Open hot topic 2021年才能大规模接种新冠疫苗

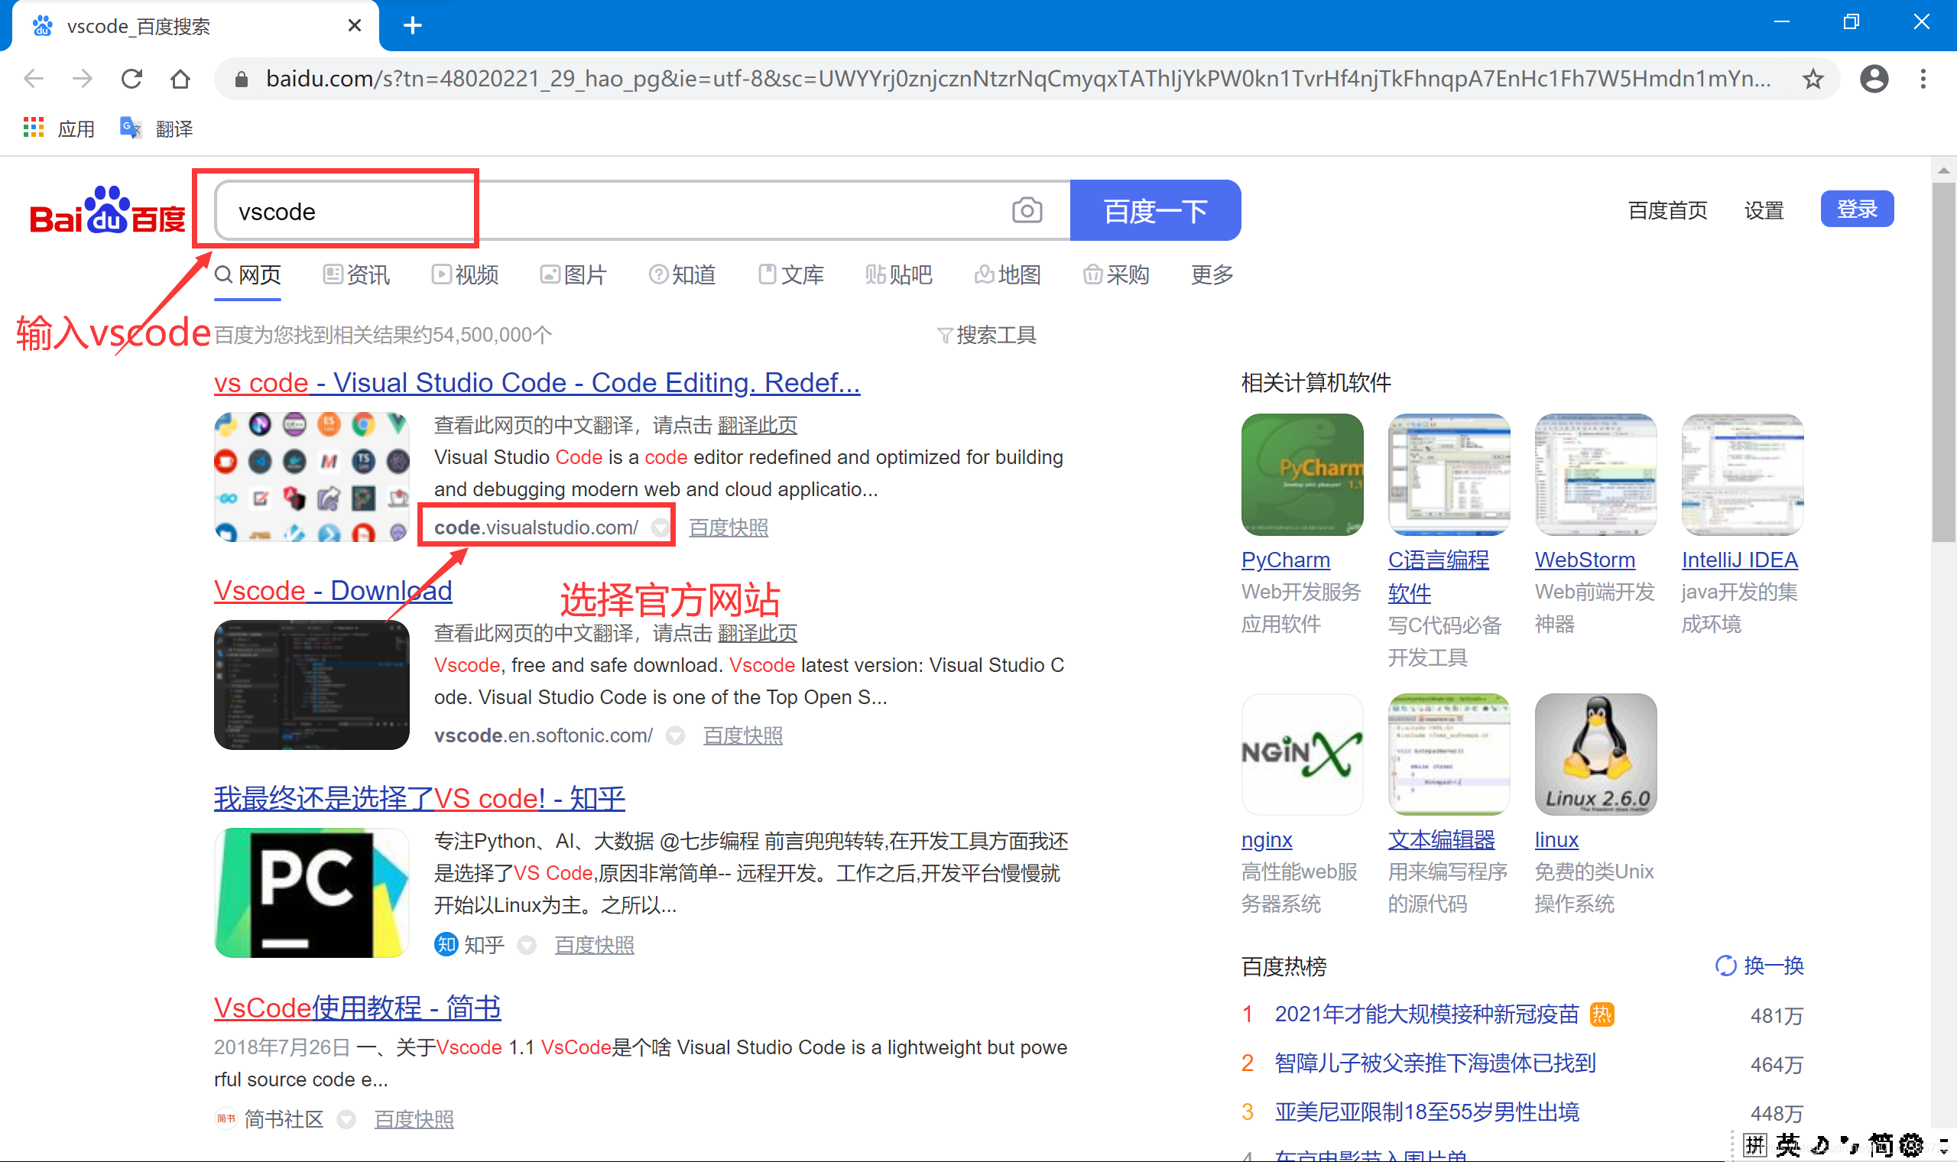coord(1426,1014)
